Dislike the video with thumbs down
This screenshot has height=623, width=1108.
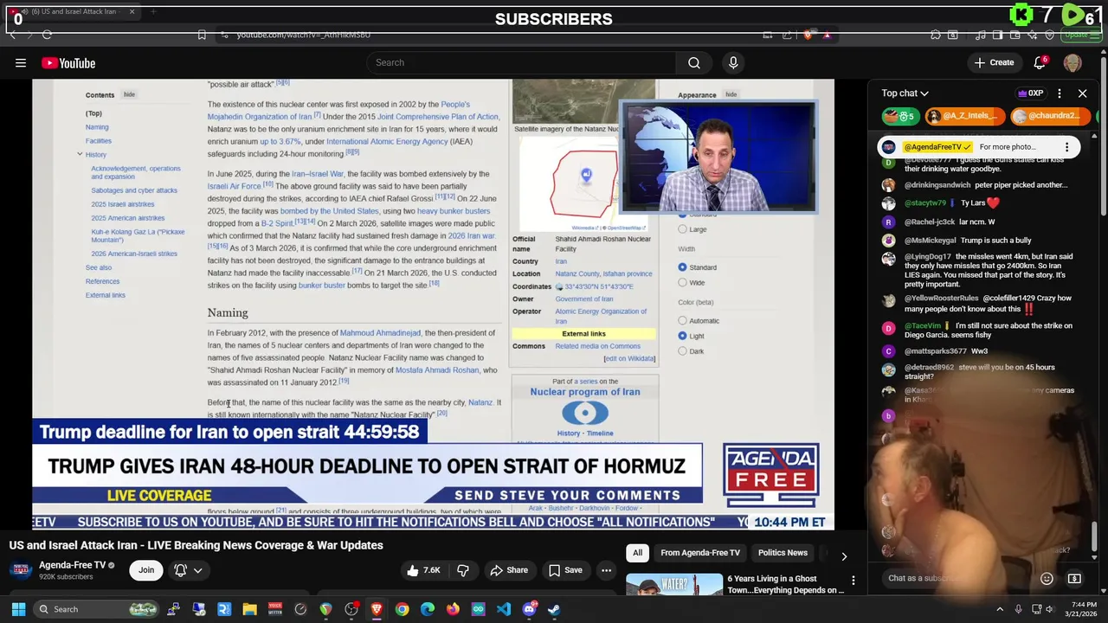[x=463, y=570]
